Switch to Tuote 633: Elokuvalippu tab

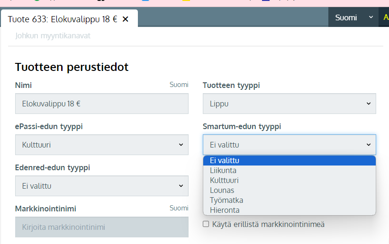(63, 19)
